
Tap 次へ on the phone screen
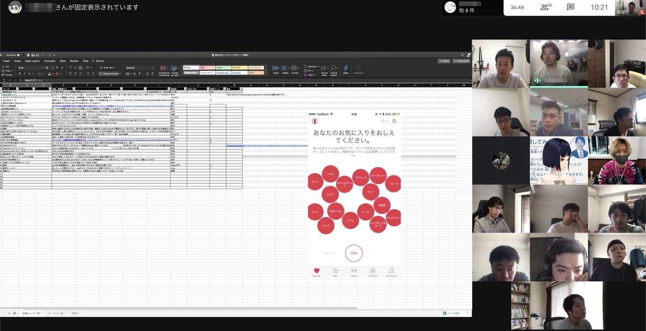click(384, 121)
